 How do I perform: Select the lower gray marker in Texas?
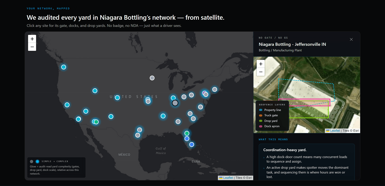[x=138, y=135]
